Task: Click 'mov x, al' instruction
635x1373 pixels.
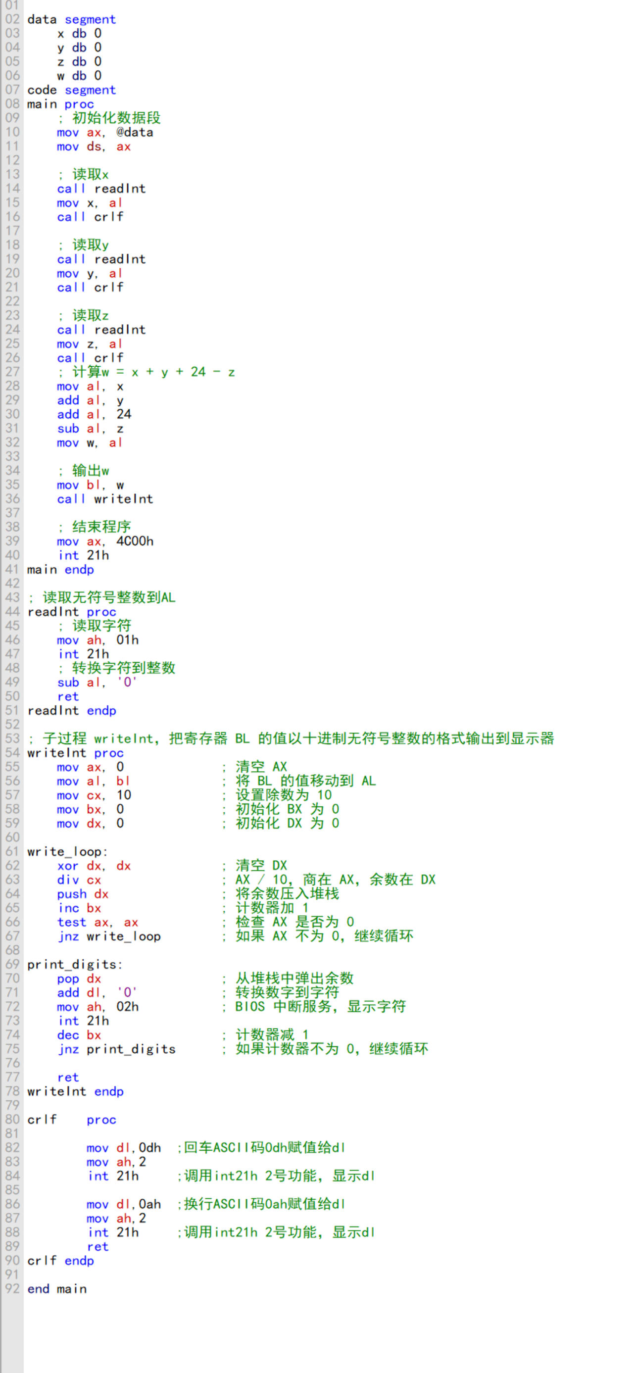Action: pos(90,203)
